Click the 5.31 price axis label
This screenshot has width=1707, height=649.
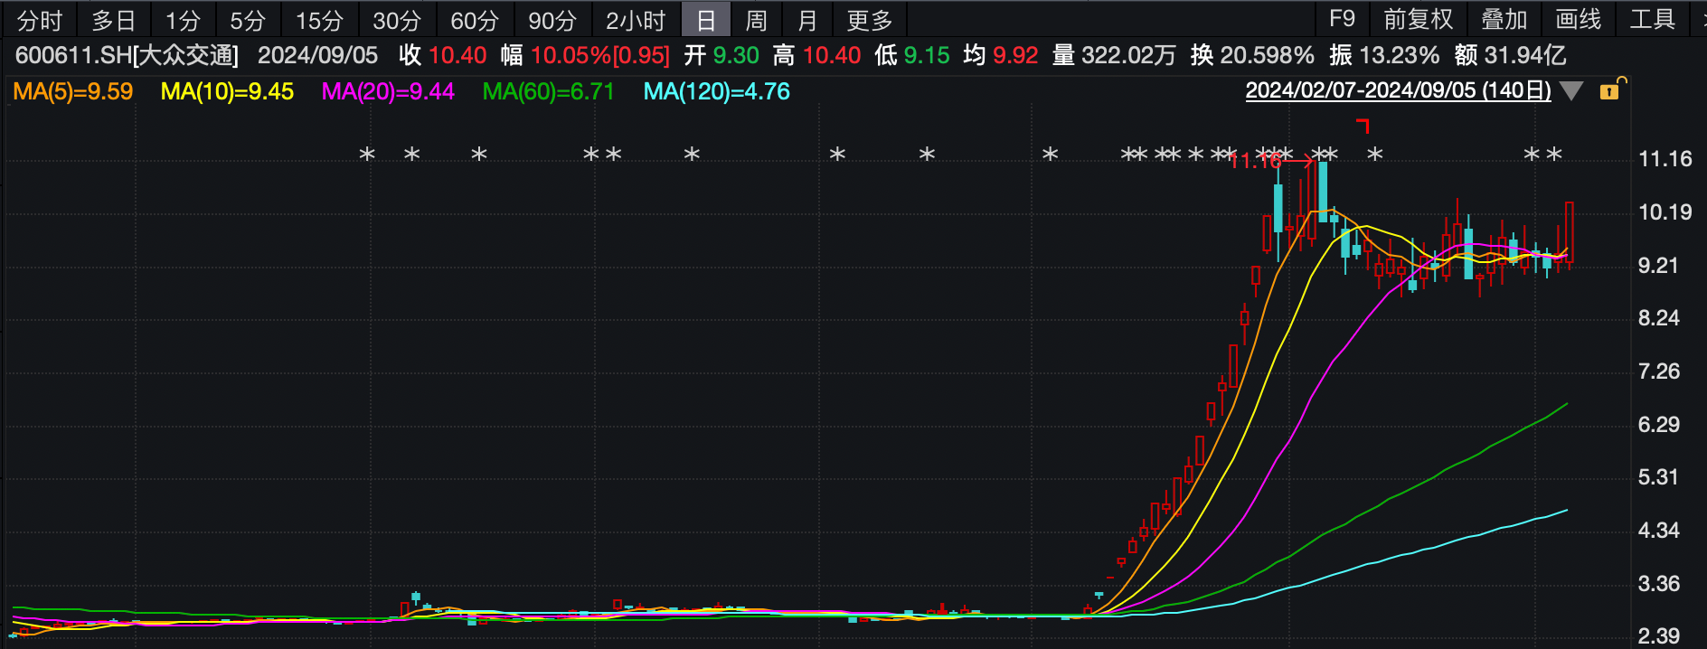click(x=1658, y=477)
